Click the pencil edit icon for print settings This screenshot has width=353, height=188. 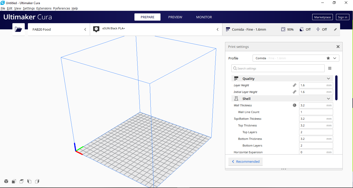[x=335, y=29]
